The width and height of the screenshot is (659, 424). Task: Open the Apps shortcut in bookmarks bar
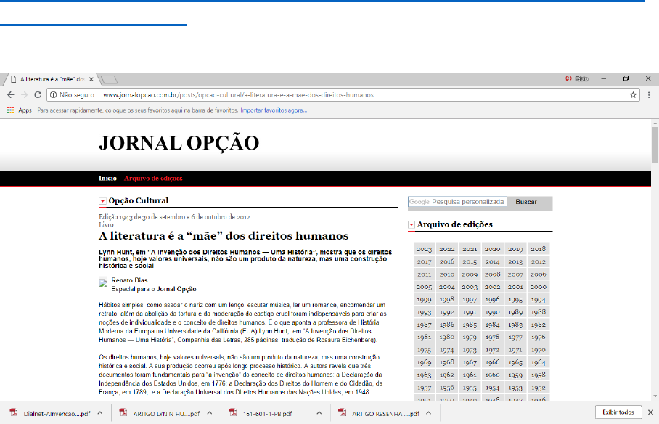click(20, 110)
